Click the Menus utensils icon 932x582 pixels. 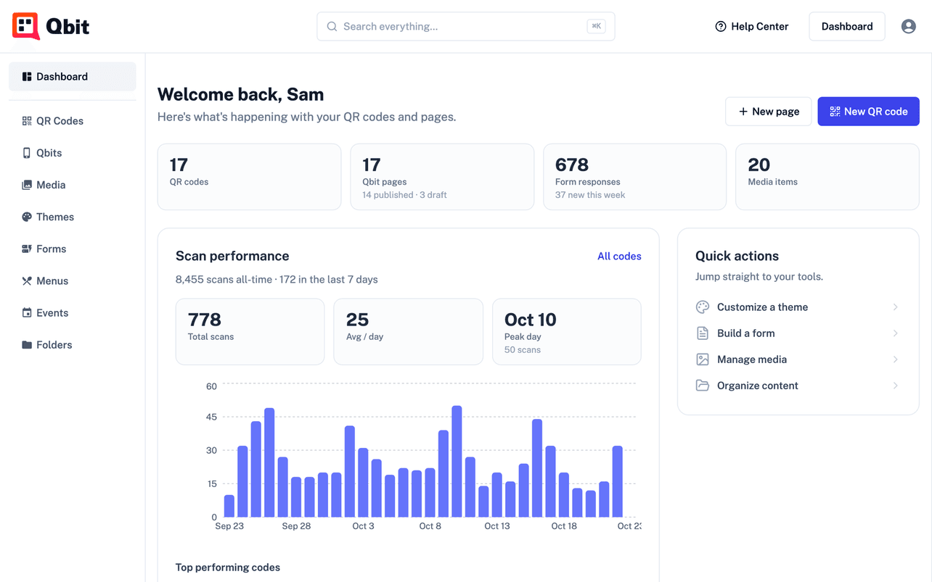click(x=27, y=280)
